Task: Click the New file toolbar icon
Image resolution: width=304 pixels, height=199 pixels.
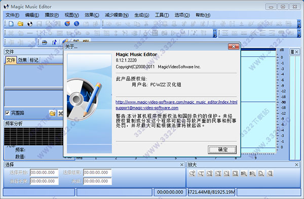Action: (11, 24)
